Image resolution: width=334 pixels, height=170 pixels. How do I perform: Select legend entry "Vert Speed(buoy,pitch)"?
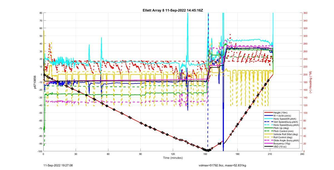[286, 122]
